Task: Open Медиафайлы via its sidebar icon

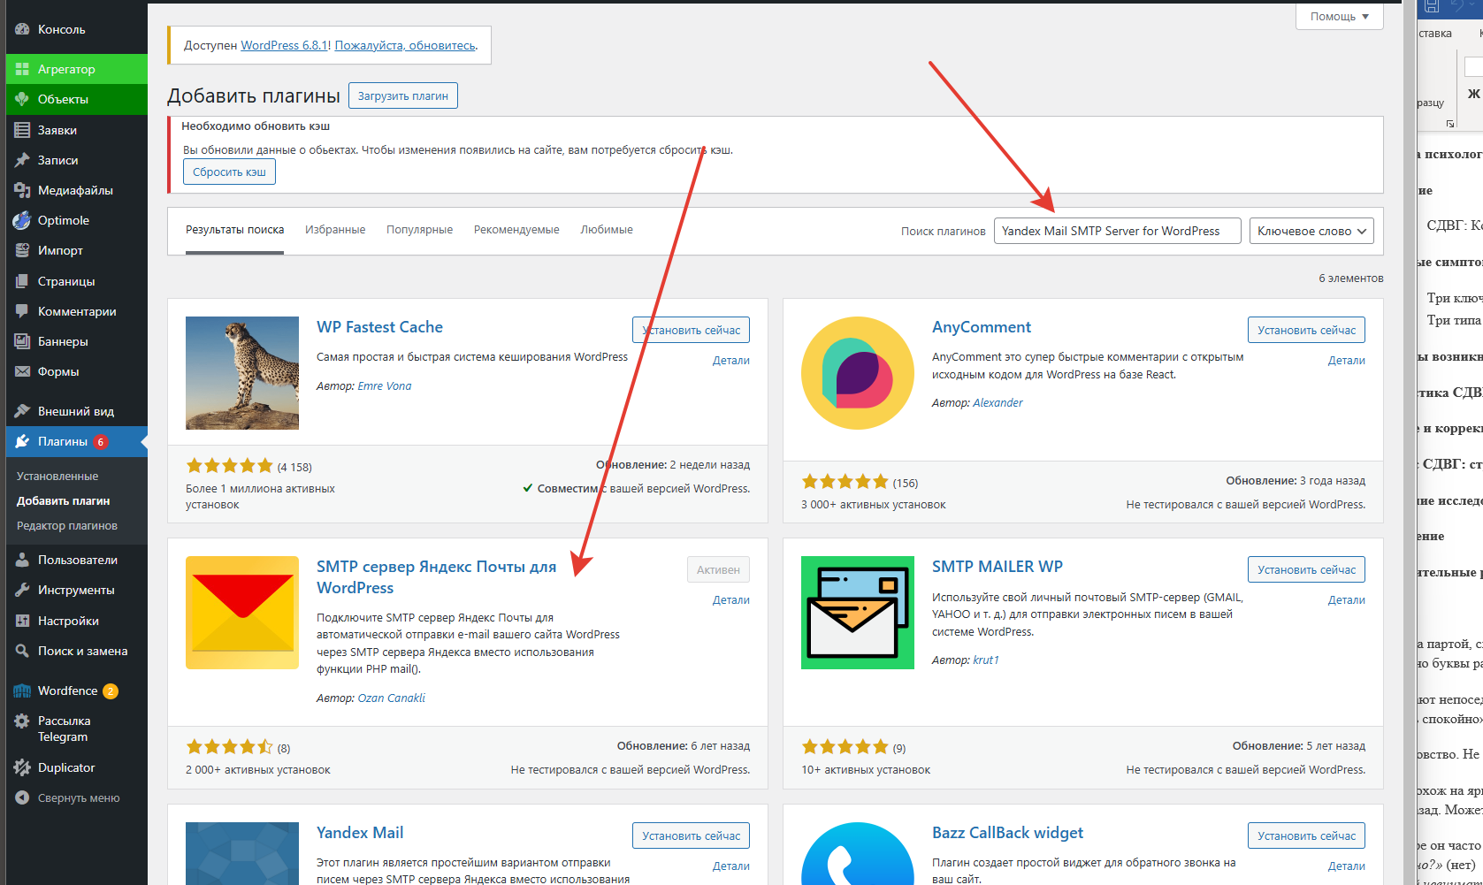Action: [22, 190]
